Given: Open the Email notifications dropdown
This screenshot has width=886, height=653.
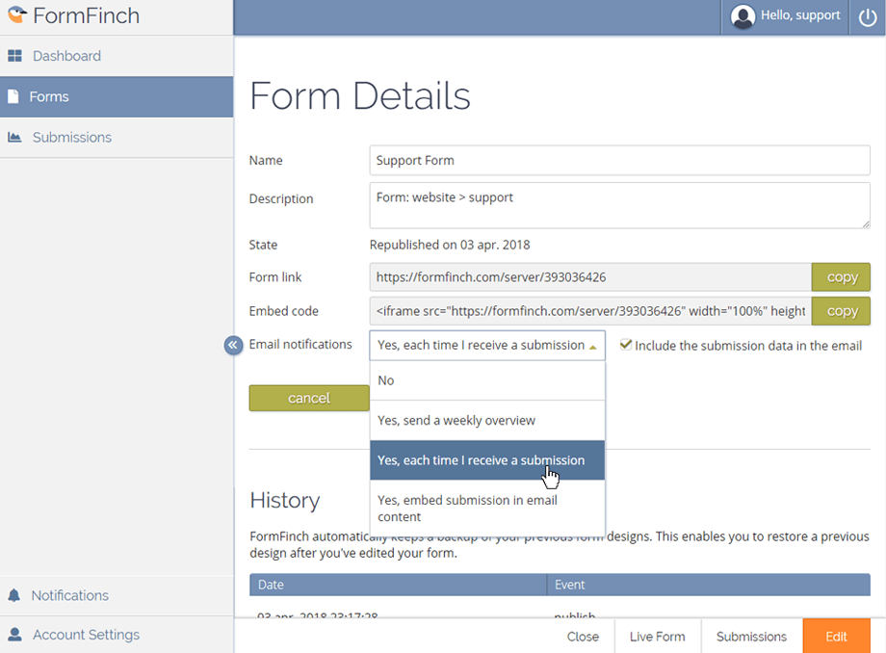Looking at the screenshot, I should [487, 345].
